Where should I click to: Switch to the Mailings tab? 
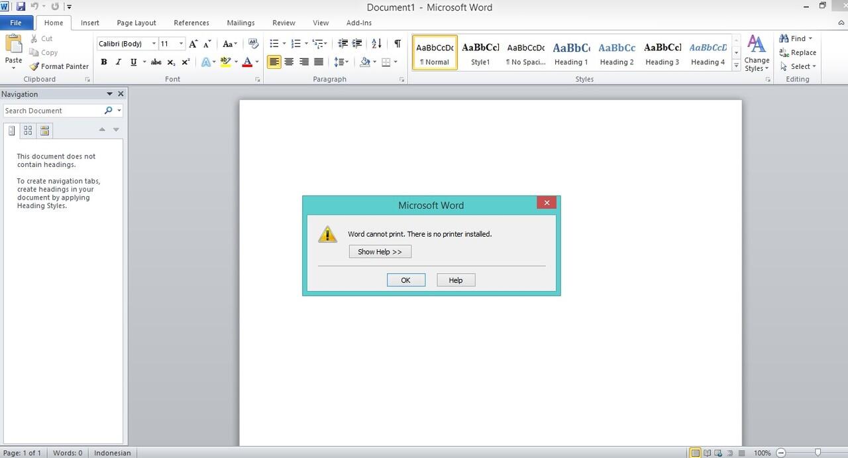click(240, 23)
